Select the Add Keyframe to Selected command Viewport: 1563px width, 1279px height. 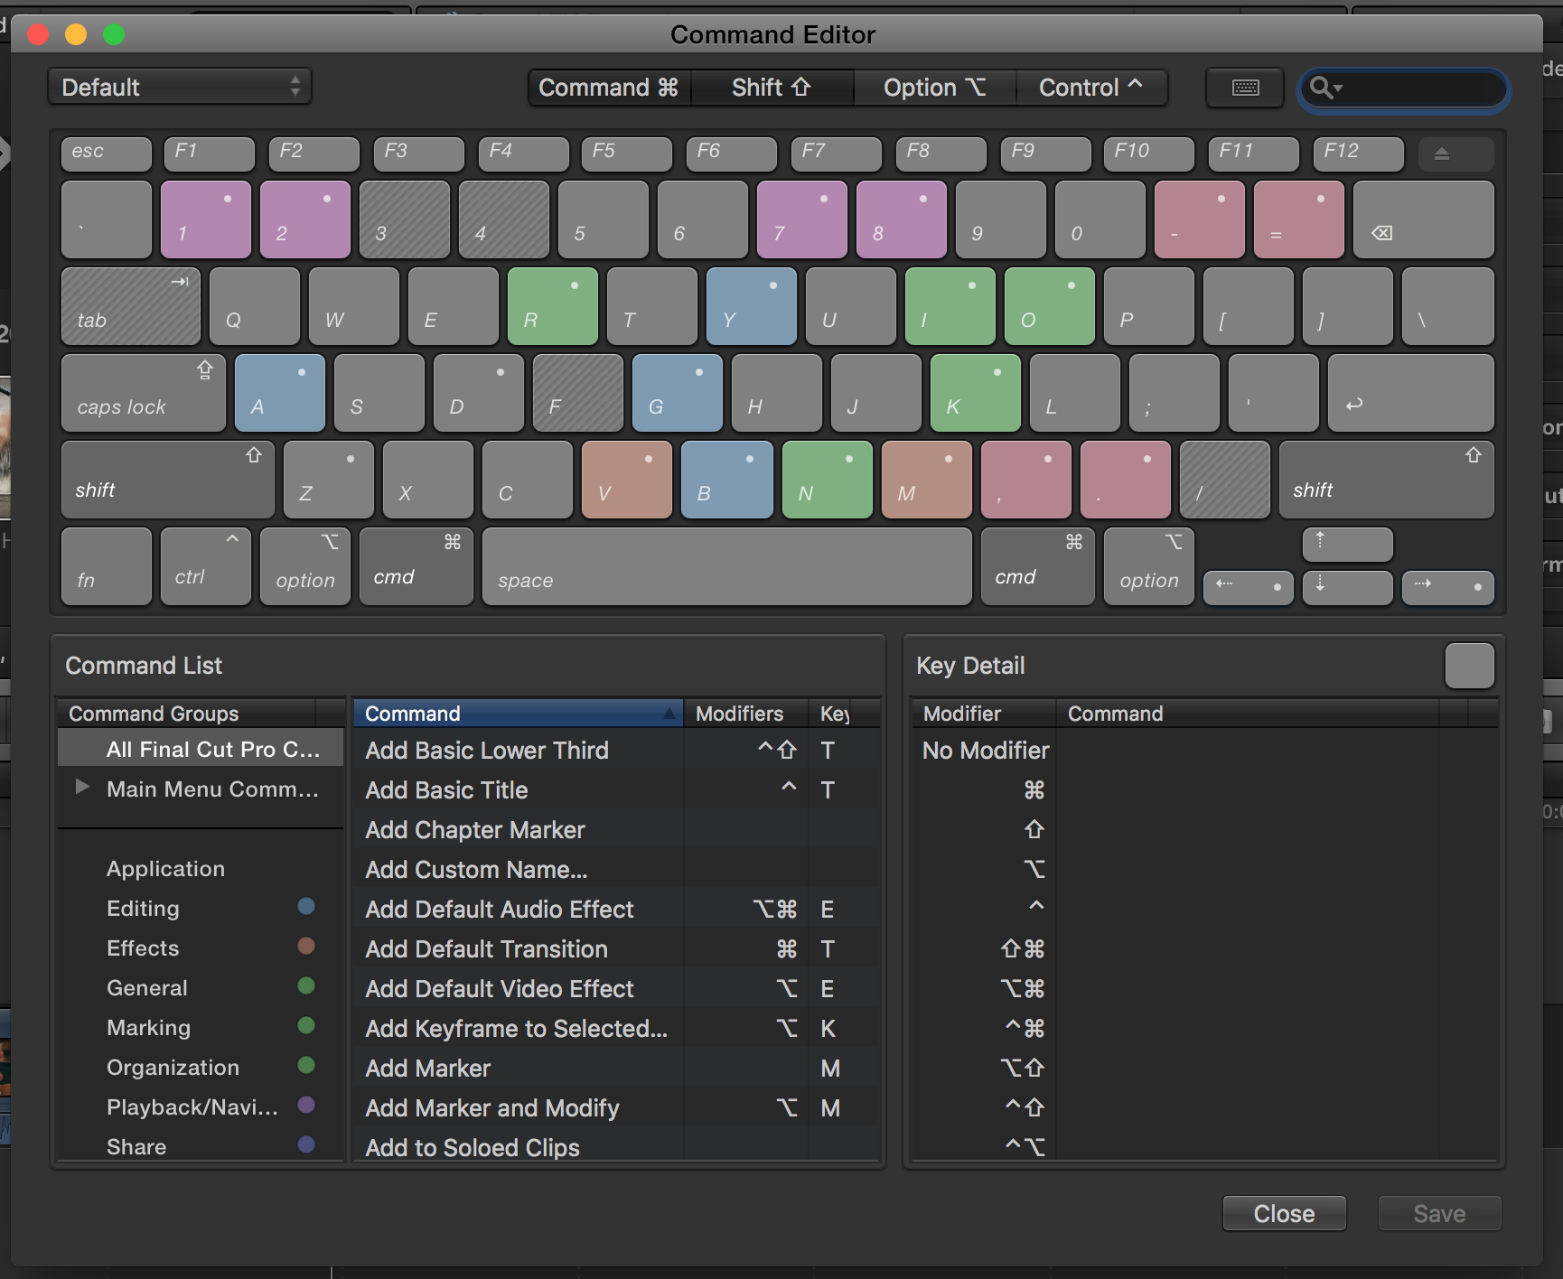(616, 1029)
